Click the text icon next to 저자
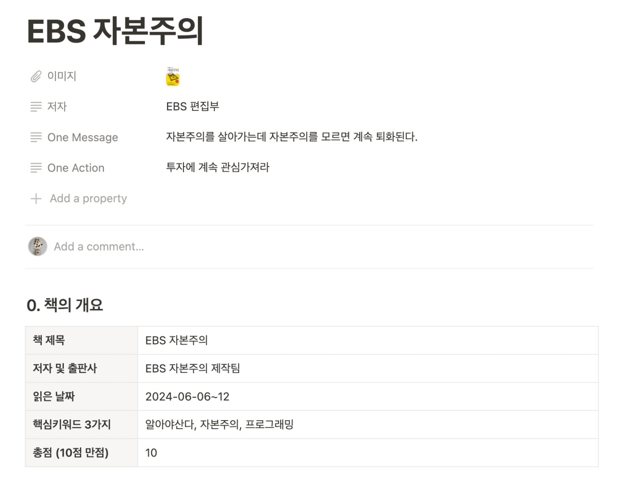 point(36,107)
